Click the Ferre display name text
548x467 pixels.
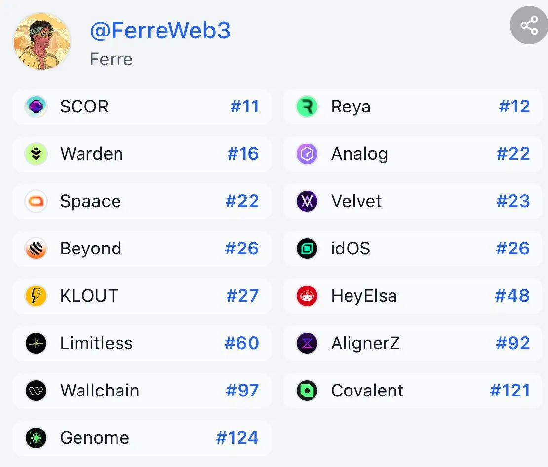pyautogui.click(x=111, y=59)
